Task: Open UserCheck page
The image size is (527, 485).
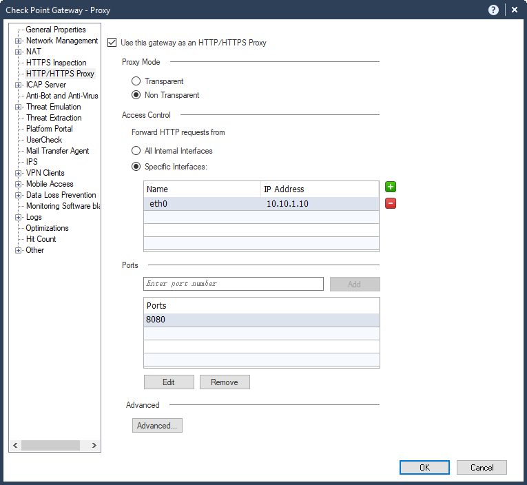Action: [x=44, y=140]
